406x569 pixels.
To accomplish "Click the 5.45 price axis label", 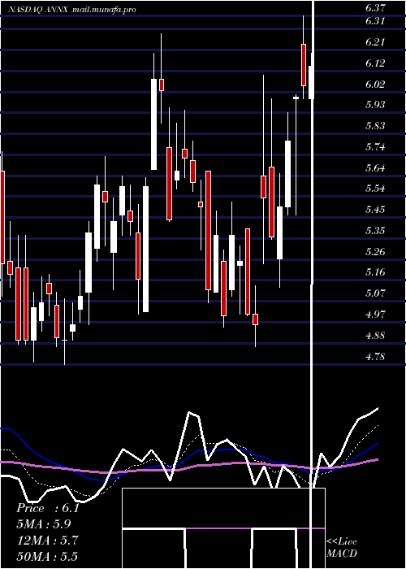I will point(375,209).
